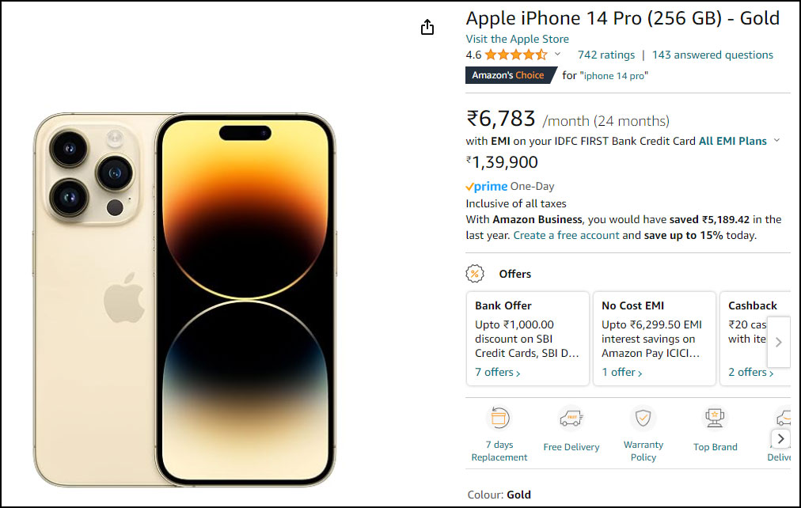
Task: View 2 offers under Cashback
Action: click(x=750, y=372)
